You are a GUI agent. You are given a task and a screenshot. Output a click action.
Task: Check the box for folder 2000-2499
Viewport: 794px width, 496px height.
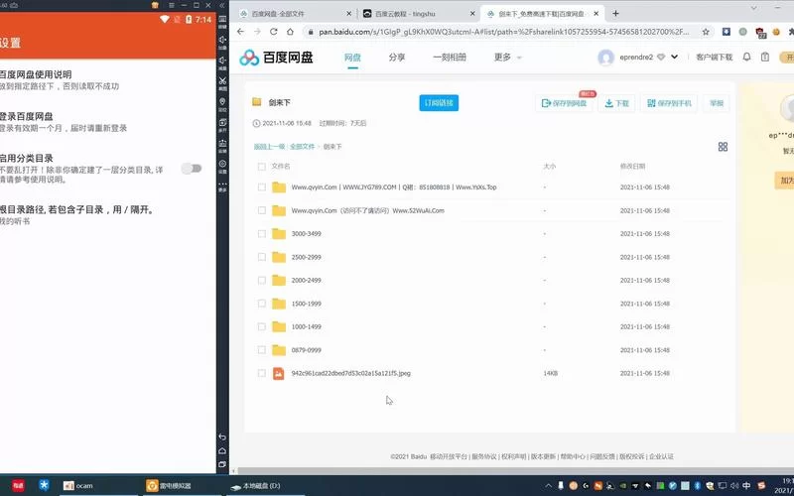coord(261,281)
